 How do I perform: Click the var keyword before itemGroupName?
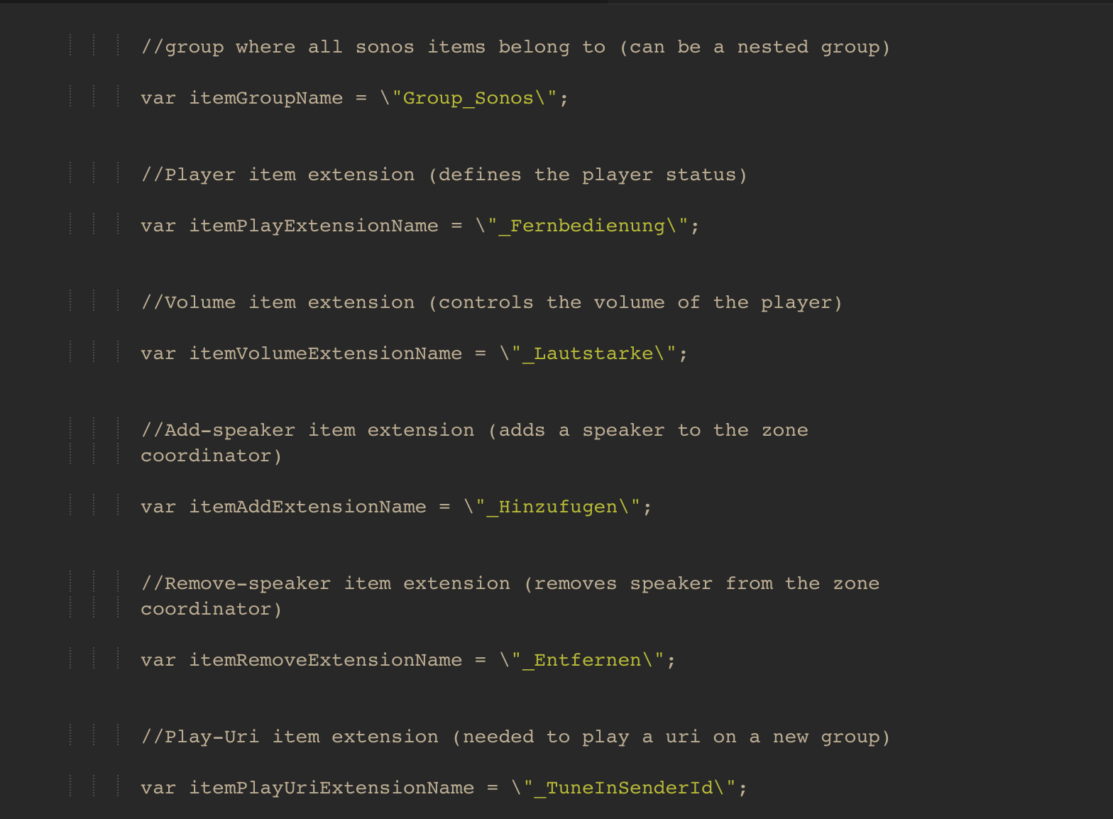click(x=158, y=98)
